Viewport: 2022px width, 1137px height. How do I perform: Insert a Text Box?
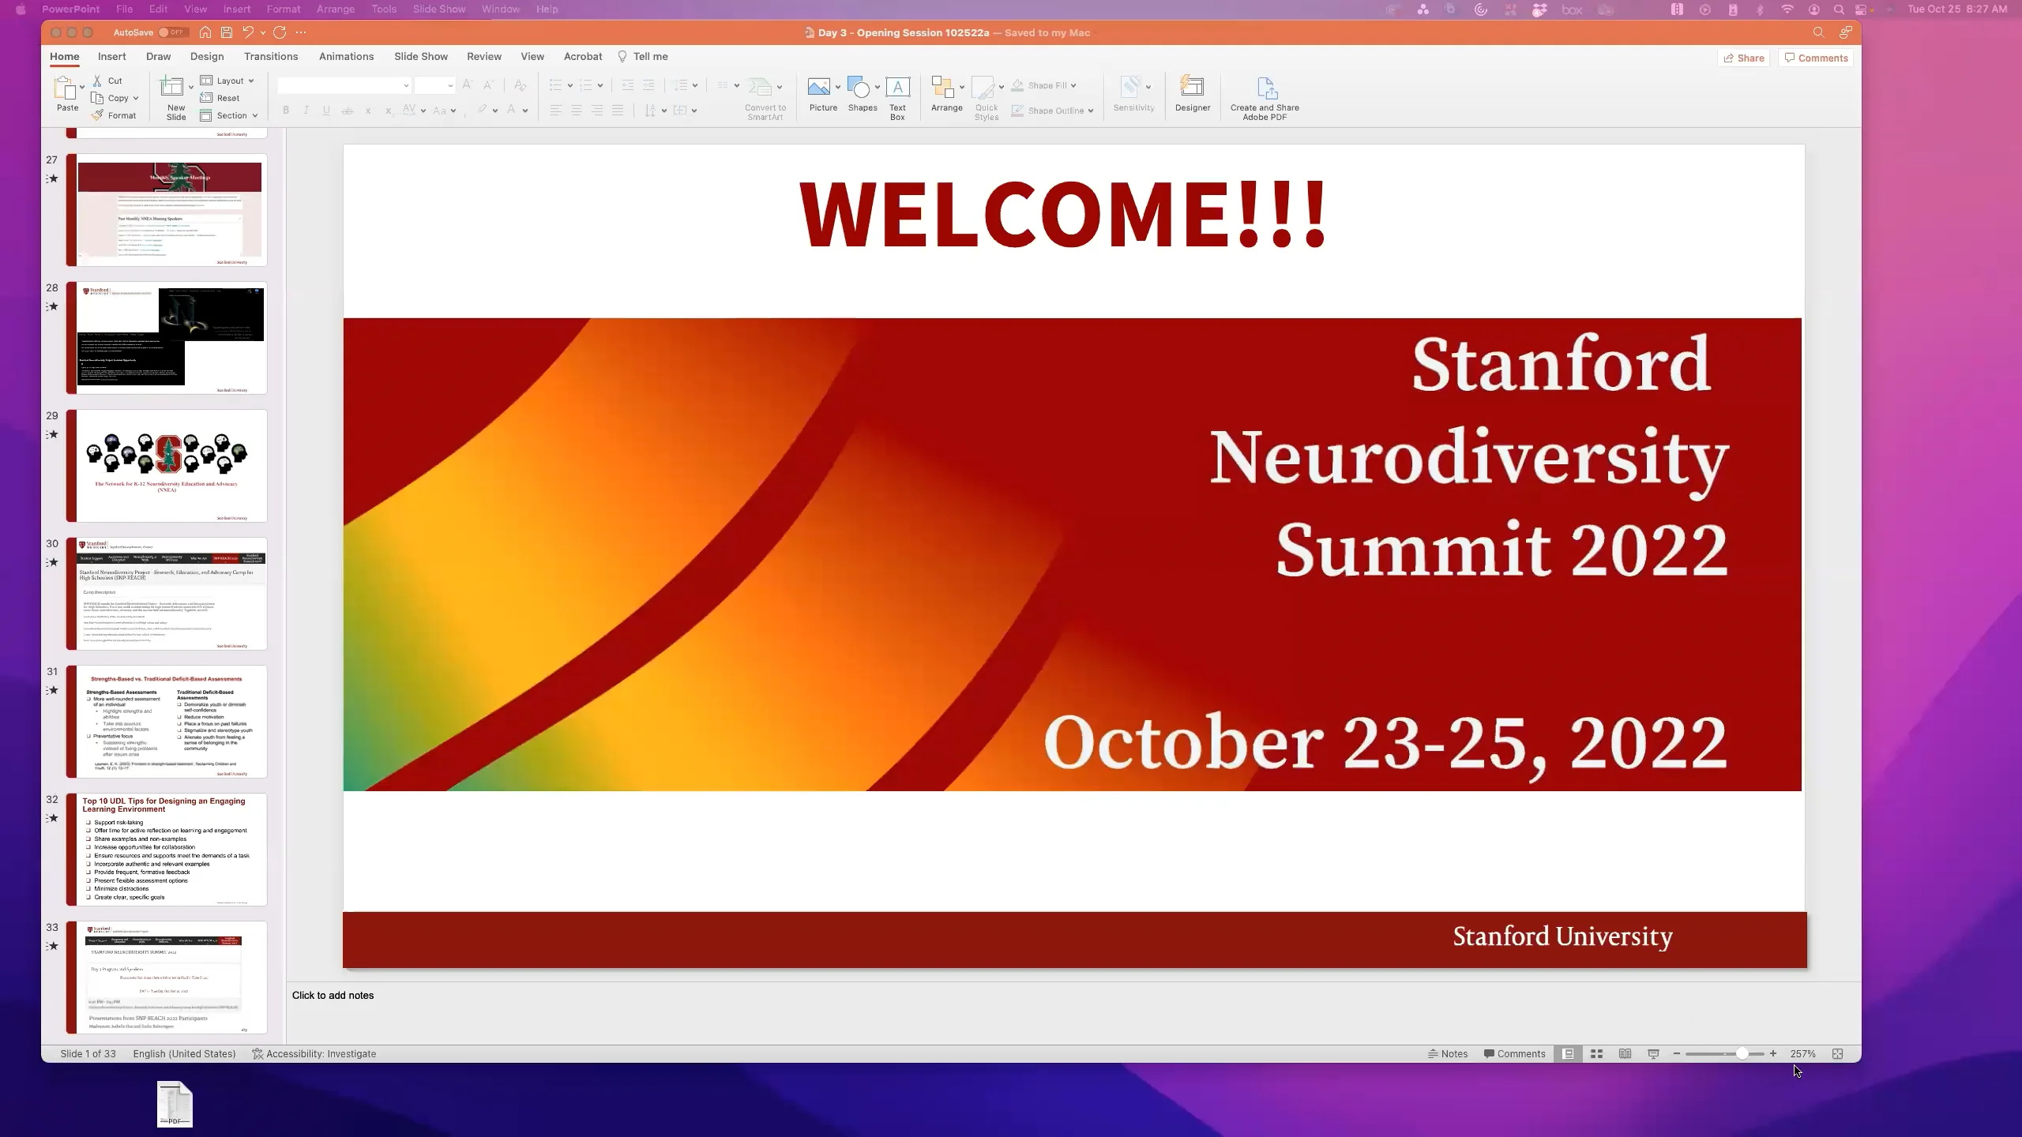(x=897, y=98)
